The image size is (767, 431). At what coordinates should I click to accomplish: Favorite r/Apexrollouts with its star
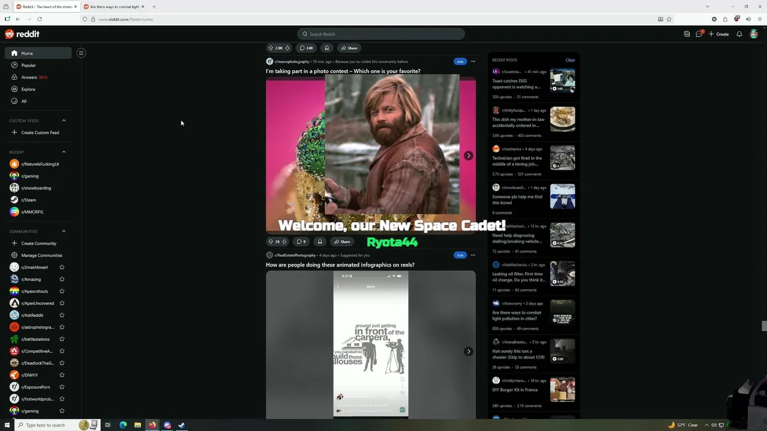coord(62,291)
